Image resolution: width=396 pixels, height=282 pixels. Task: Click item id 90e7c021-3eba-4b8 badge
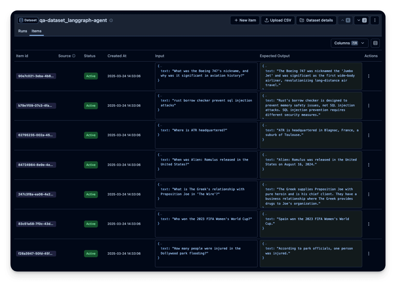click(x=36, y=76)
